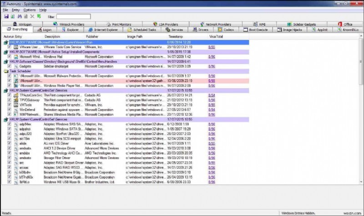
Task: Click the registry icon beside Active Setup\Installed Components
Action: [6, 52]
